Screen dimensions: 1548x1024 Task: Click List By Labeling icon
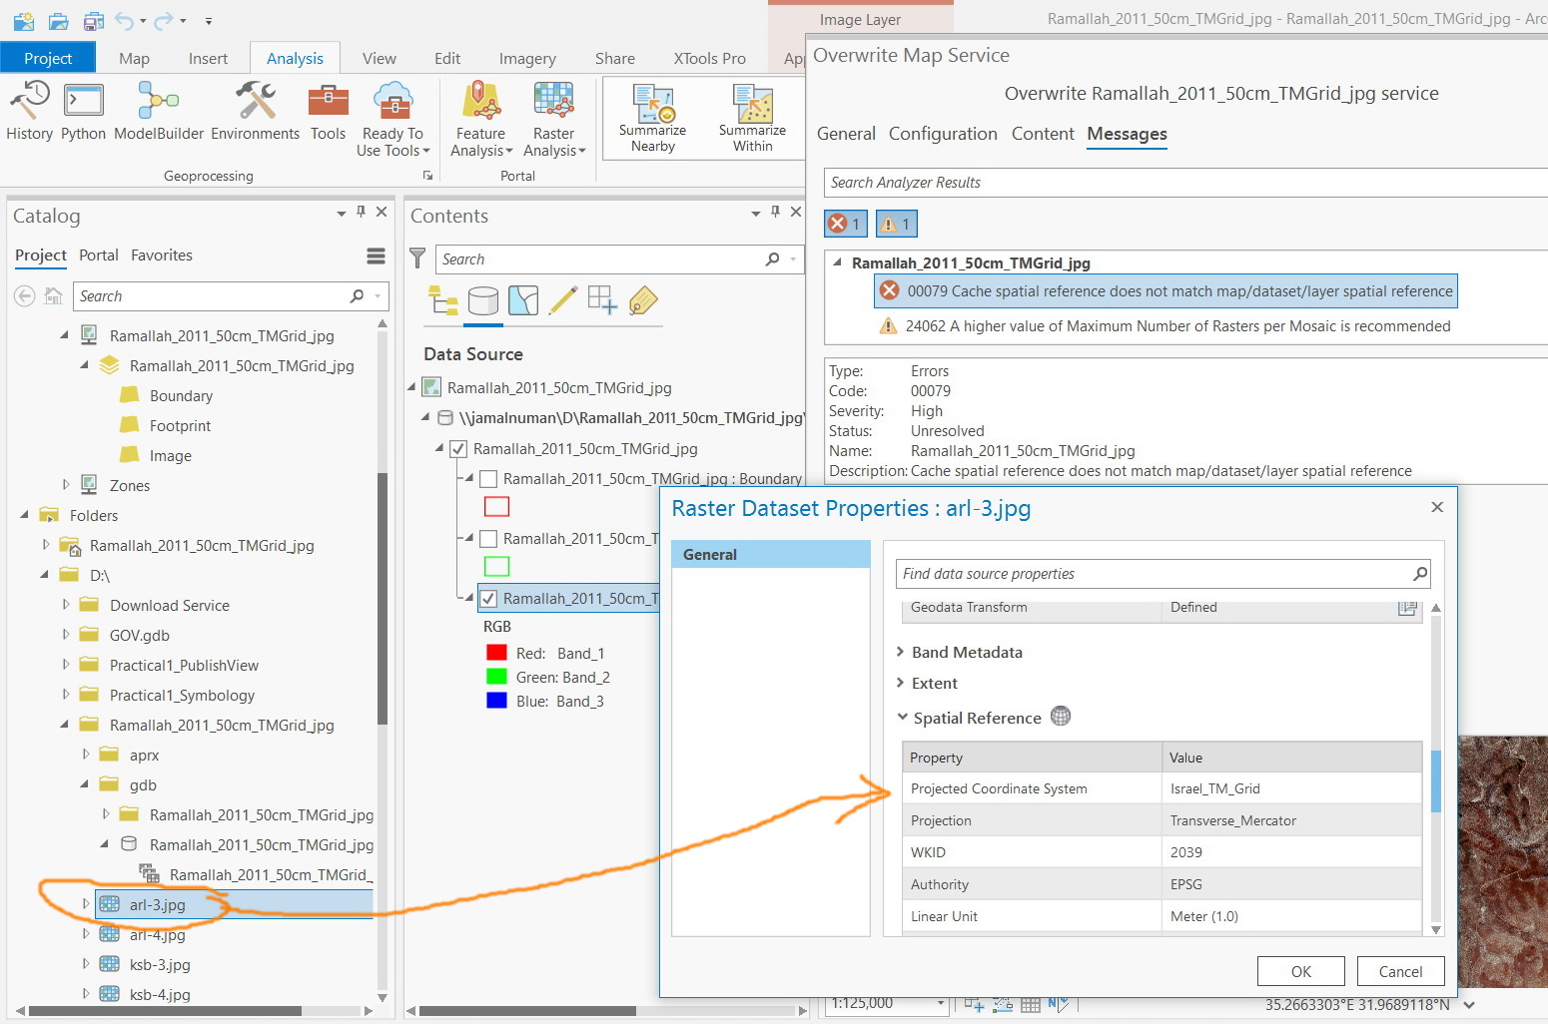point(643,300)
